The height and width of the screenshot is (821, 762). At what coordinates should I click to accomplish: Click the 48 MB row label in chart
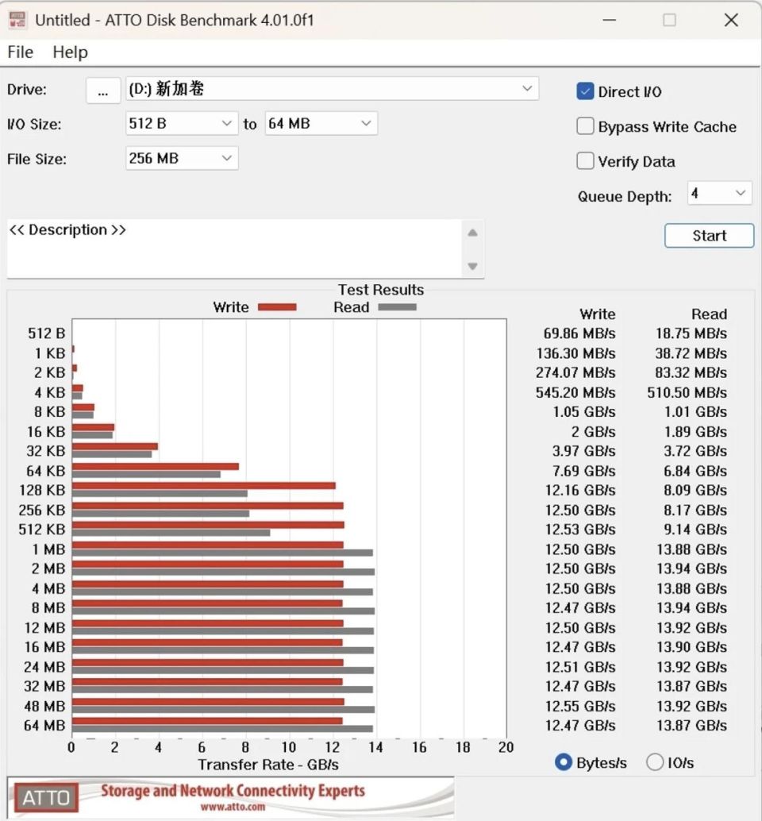pos(45,707)
